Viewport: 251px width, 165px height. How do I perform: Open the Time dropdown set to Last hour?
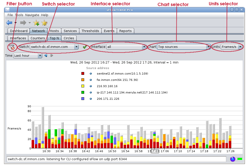click(28, 56)
